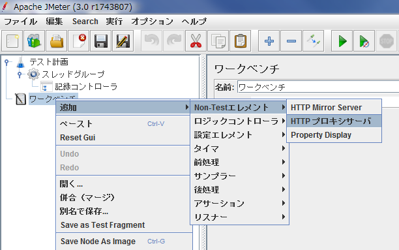Choose Property Display
Screen dimensions: 399x250
pyautogui.click(x=334, y=135)
